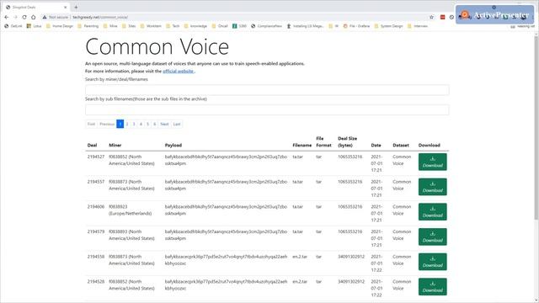539x303 pixels.
Task: Click the browser Back arrow
Action: [x=7, y=17]
